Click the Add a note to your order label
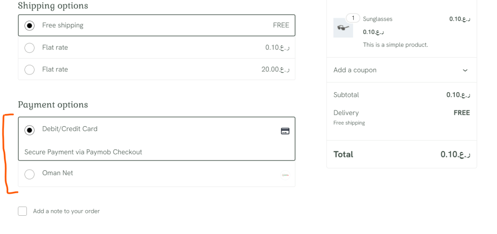Viewport: 497px width, 234px height. [66, 211]
